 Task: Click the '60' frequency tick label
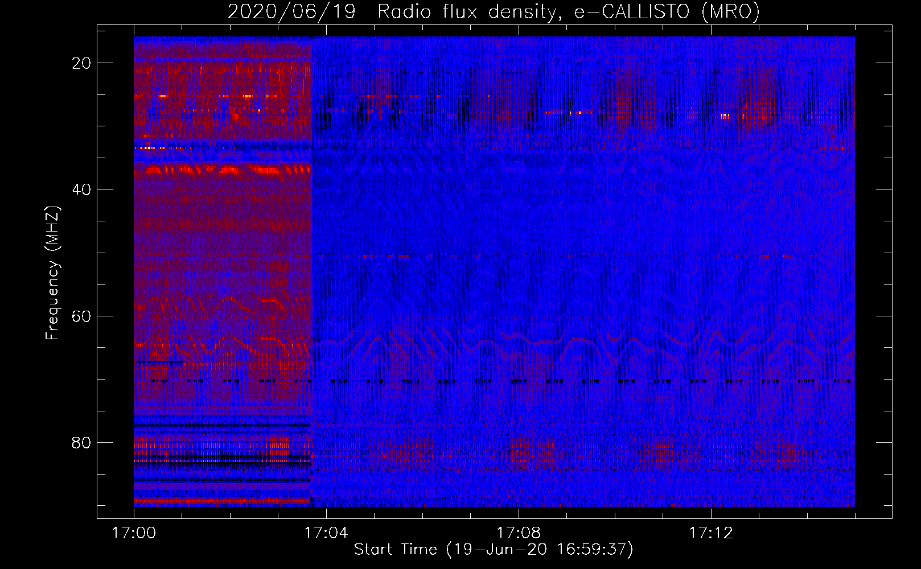81,316
